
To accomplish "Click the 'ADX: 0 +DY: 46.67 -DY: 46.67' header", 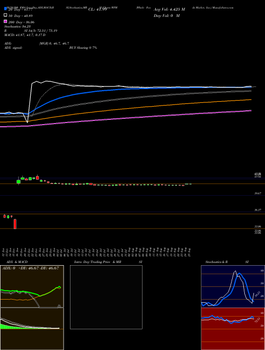I will pos(31,268).
